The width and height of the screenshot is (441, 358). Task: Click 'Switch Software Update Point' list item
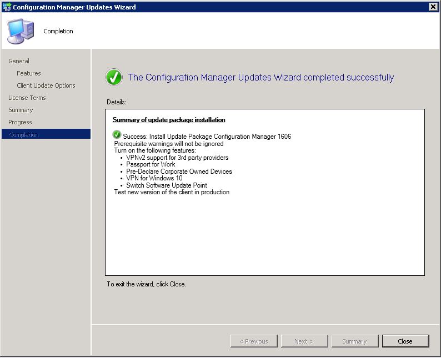167,185
